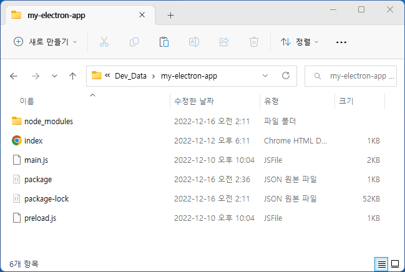The image size is (405, 272).
Task: Click the Share icon in toolbar
Action: [x=224, y=42]
